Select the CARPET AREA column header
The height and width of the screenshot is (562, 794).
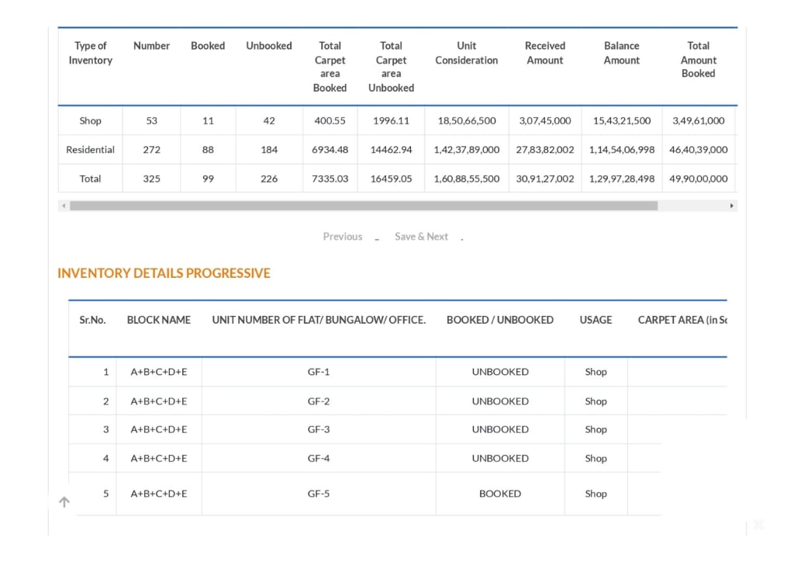coord(682,320)
